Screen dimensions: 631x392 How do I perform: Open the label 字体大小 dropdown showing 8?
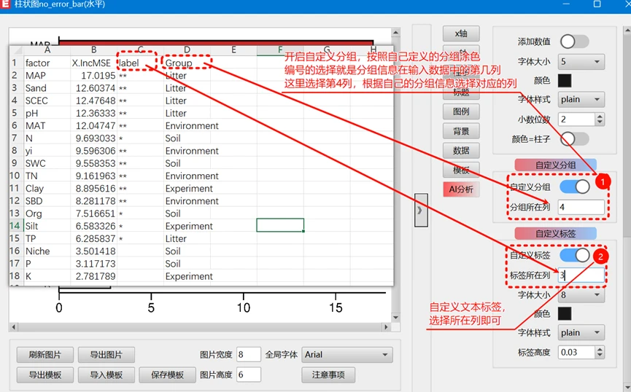click(x=581, y=295)
